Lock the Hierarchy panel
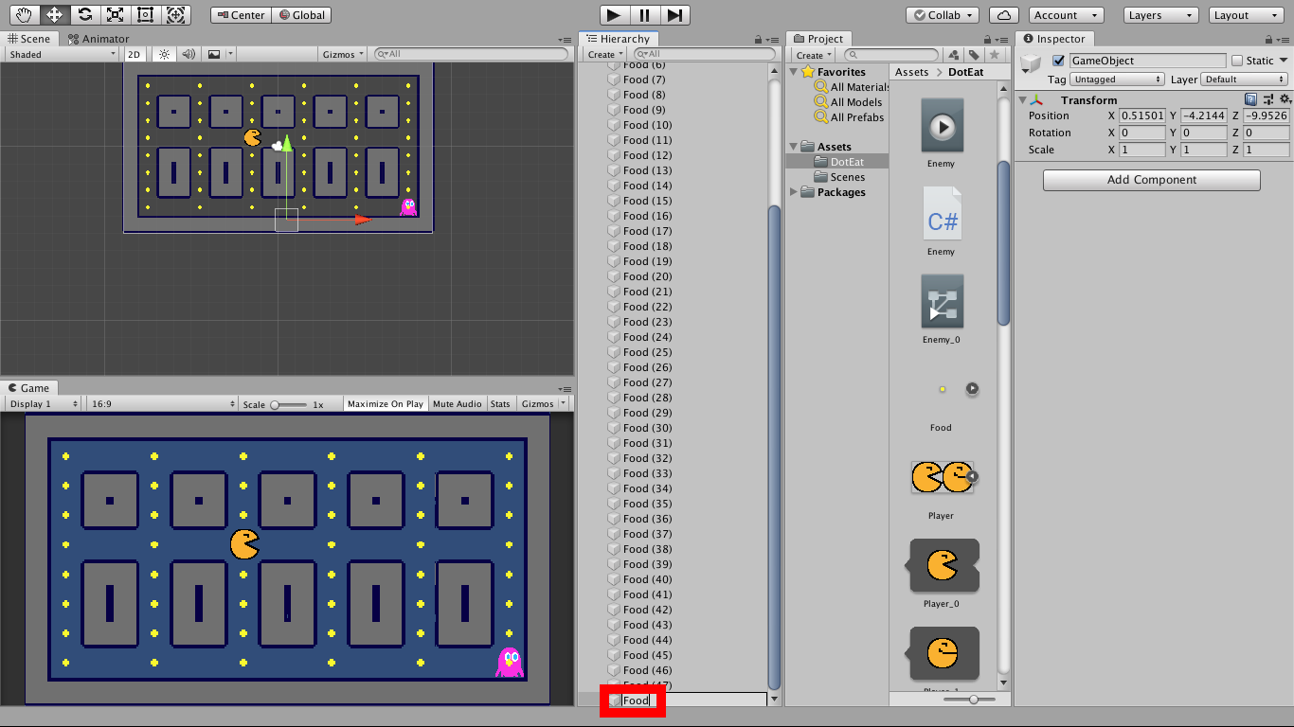Viewport: 1294px width, 727px height. click(x=759, y=40)
